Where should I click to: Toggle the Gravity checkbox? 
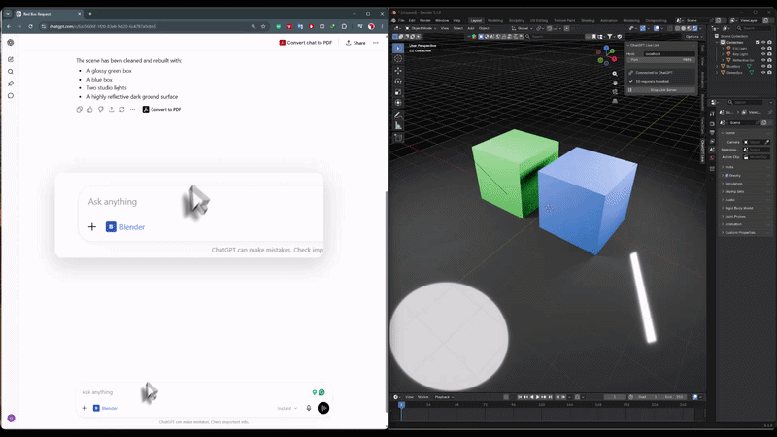(726, 176)
